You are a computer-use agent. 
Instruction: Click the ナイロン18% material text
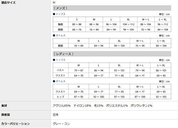tap(82, 106)
